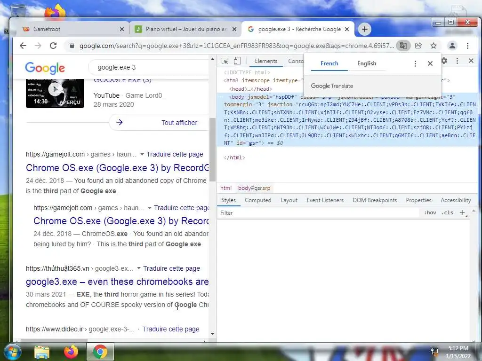Open the Accessibility tab
This screenshot has width=482, height=361.
pos(456,200)
